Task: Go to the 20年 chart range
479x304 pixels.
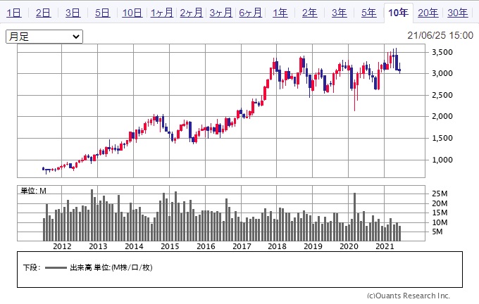Action: [x=428, y=13]
